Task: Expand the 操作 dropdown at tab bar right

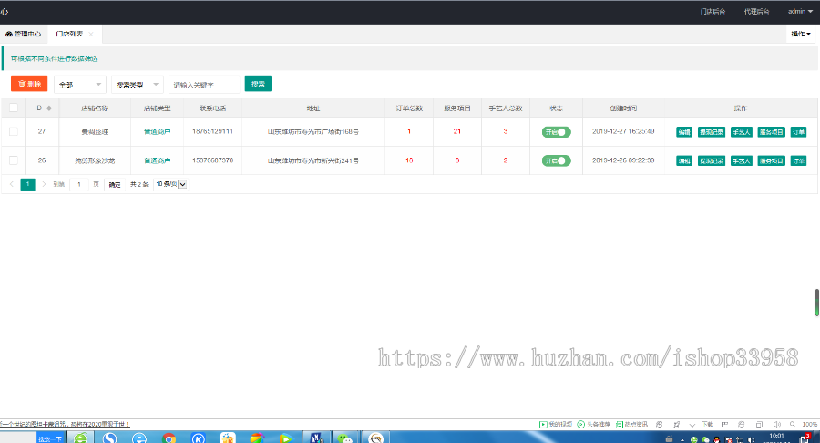Action: click(801, 34)
